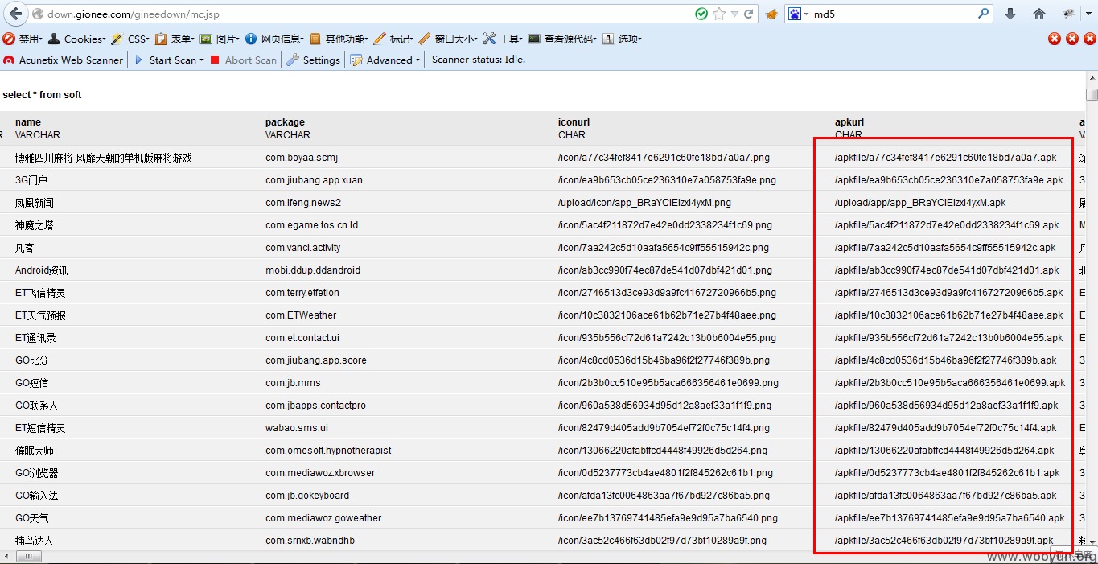
Task: Open the 窗口大小 (Resize) menu
Action: [449, 39]
